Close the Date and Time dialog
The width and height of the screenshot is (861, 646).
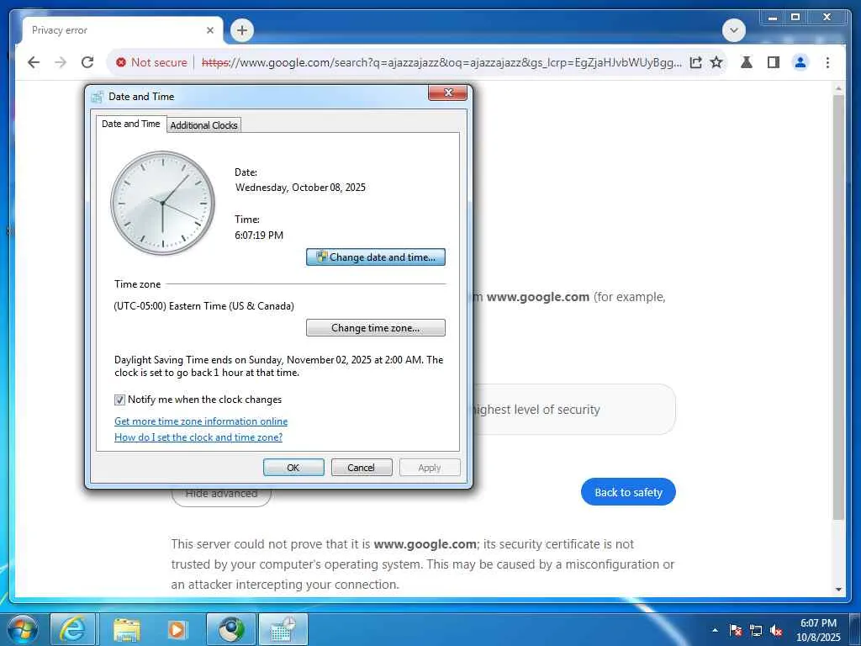pos(447,93)
